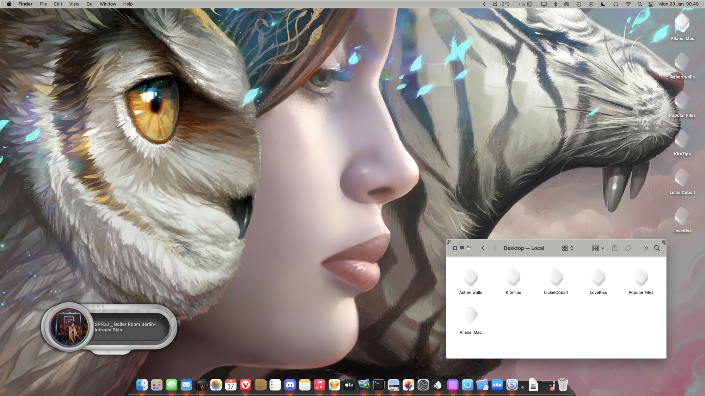The width and height of the screenshot is (705, 396).
Task: Open Terminal from the Dock
Action: (379, 385)
